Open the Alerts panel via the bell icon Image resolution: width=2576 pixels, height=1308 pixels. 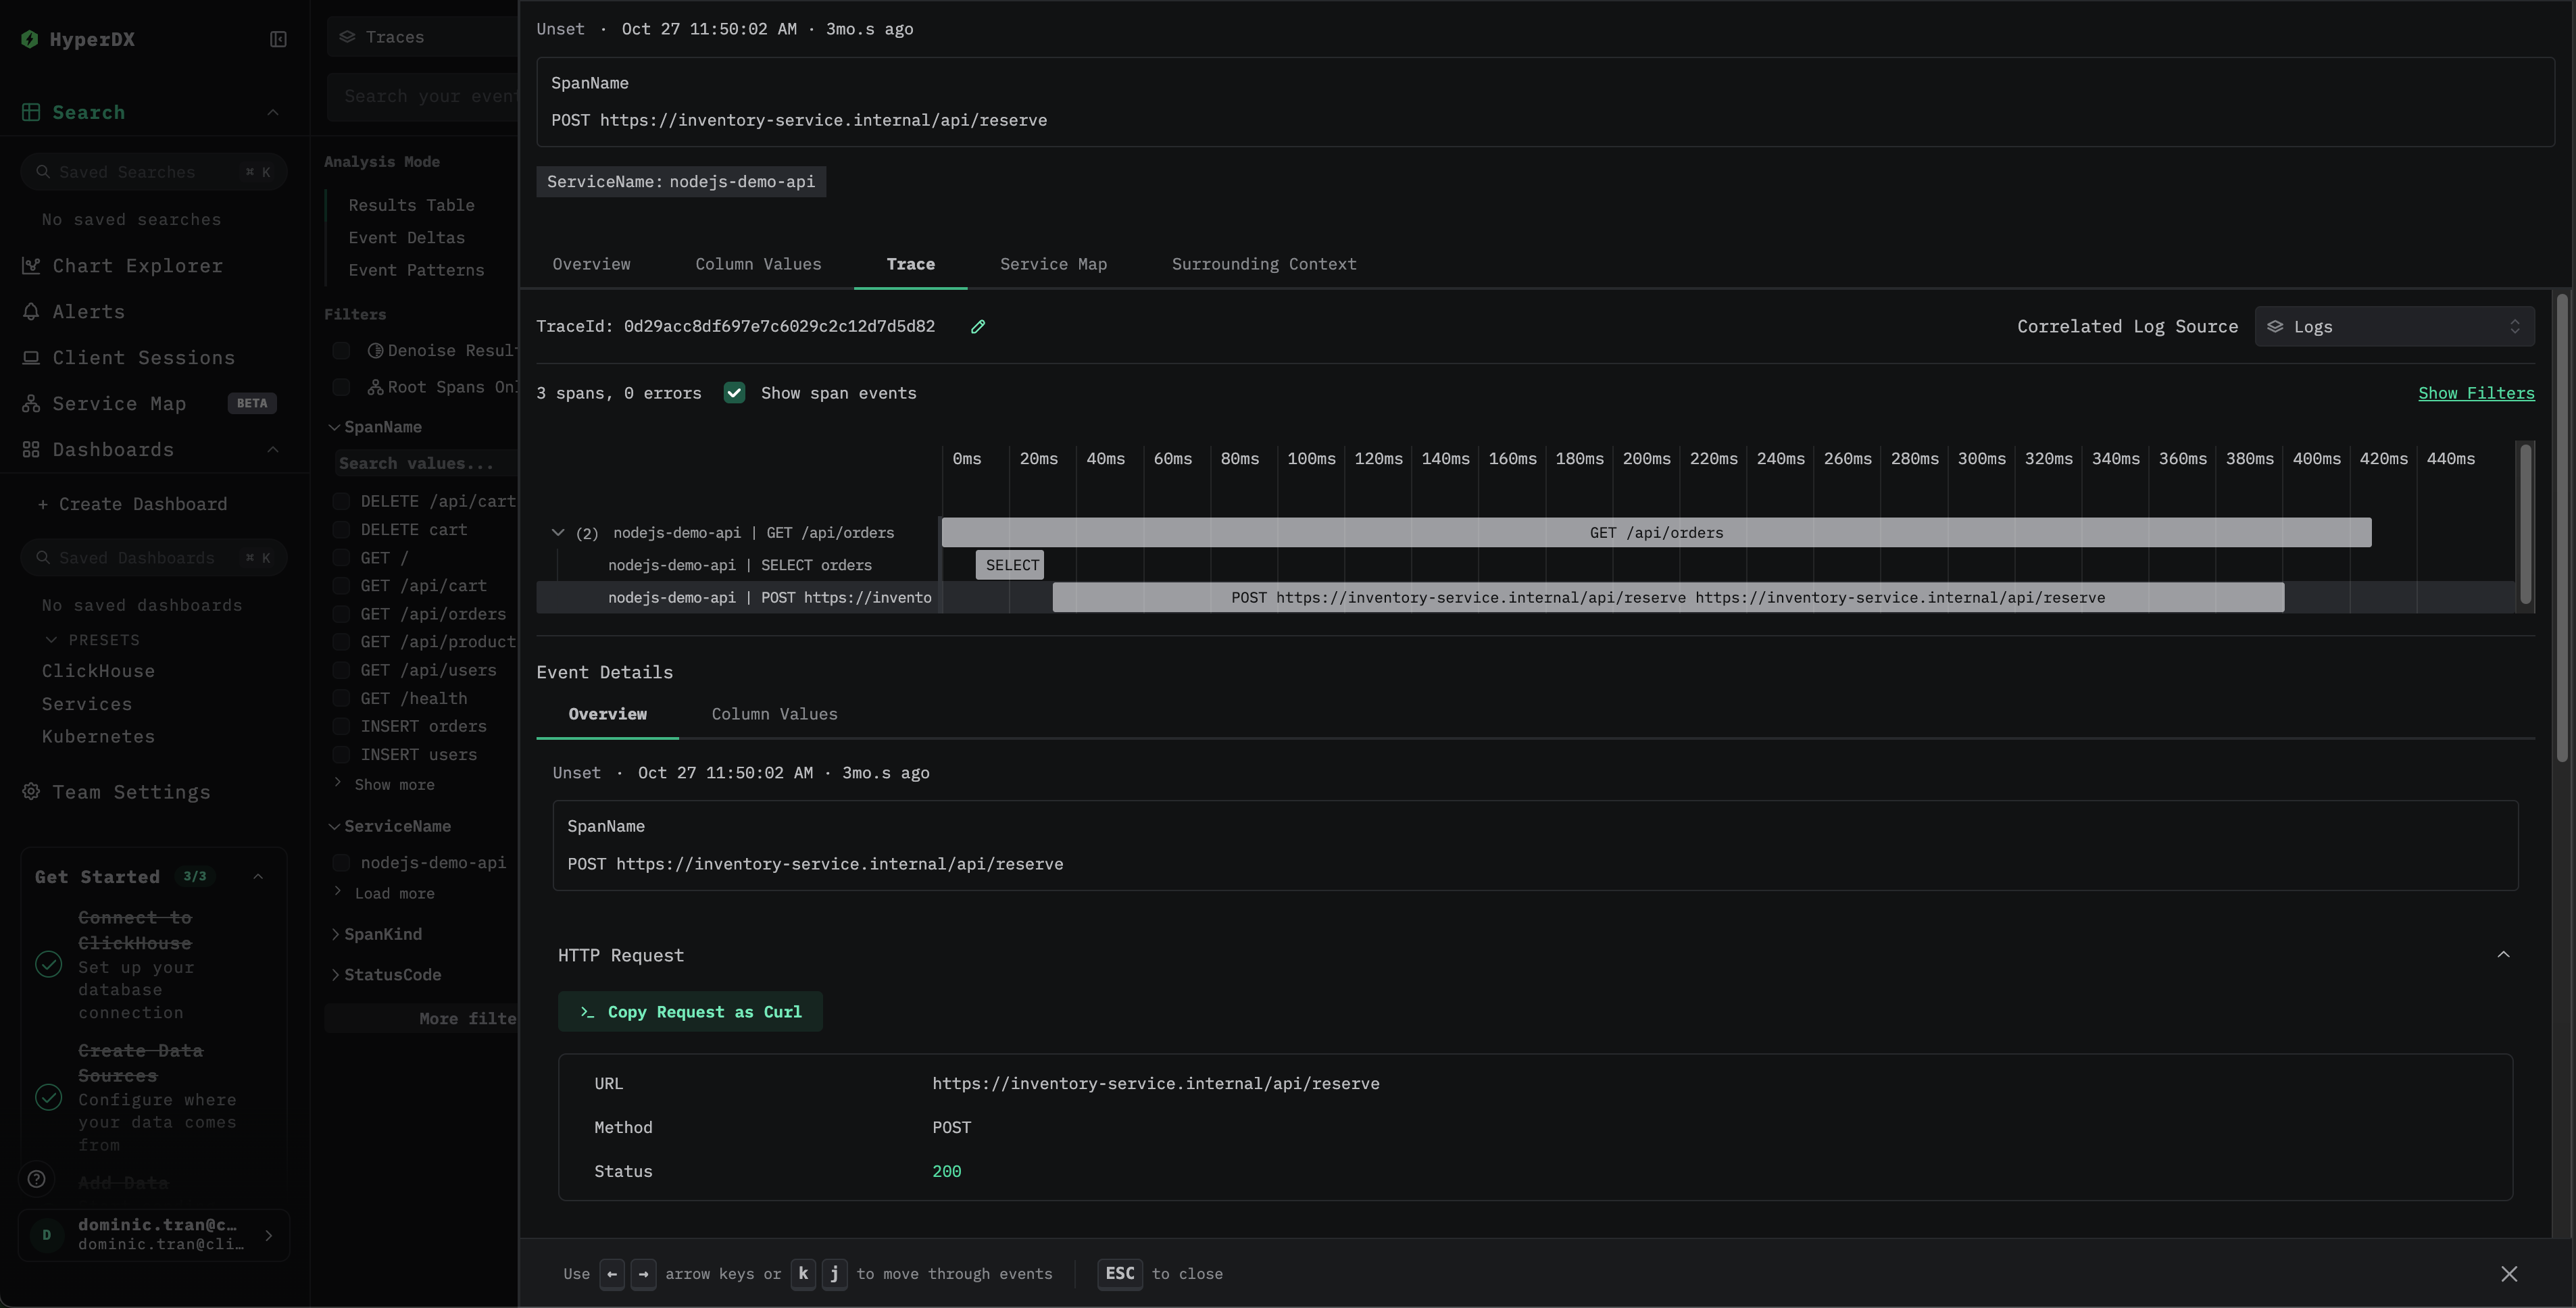pyautogui.click(x=31, y=311)
